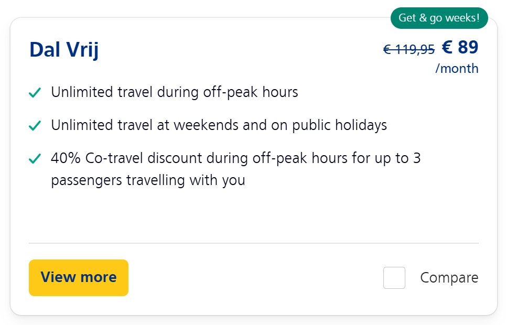The image size is (506, 325).
Task: Click the euro sign before 89
Action: [x=447, y=48]
